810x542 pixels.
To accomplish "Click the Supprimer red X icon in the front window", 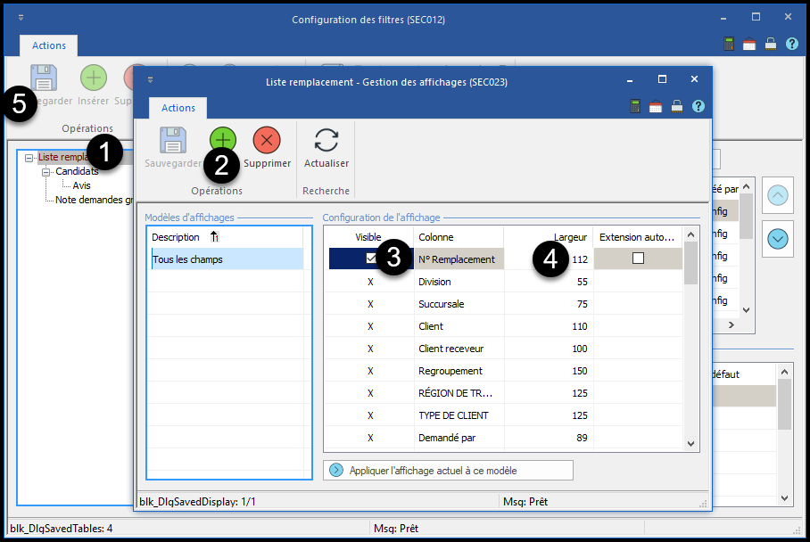I will tap(267, 140).
